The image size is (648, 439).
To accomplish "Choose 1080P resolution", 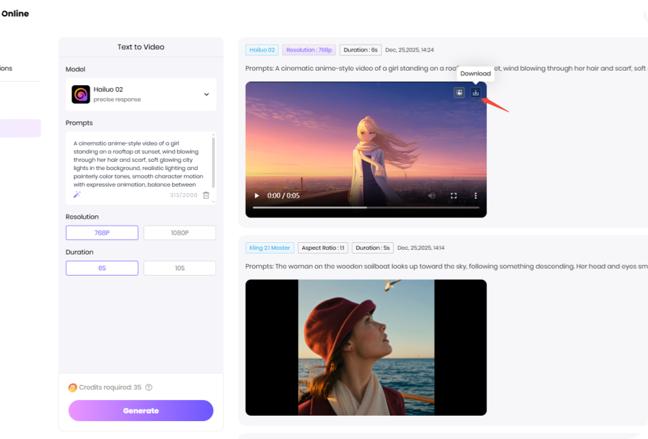I will pyautogui.click(x=180, y=233).
